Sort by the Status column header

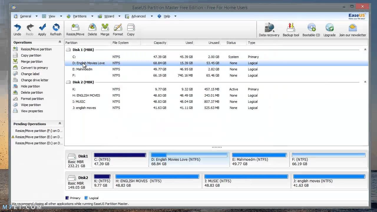point(234,43)
